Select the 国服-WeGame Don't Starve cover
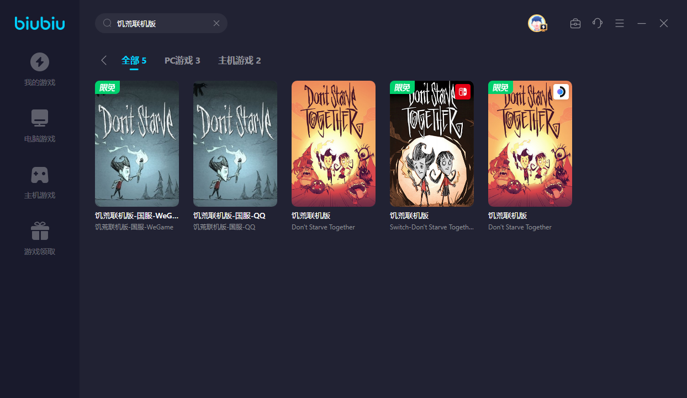Viewport: 687px width, 398px height. 137,144
